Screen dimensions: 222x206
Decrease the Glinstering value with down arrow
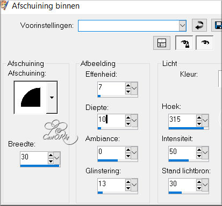click(x=128, y=188)
